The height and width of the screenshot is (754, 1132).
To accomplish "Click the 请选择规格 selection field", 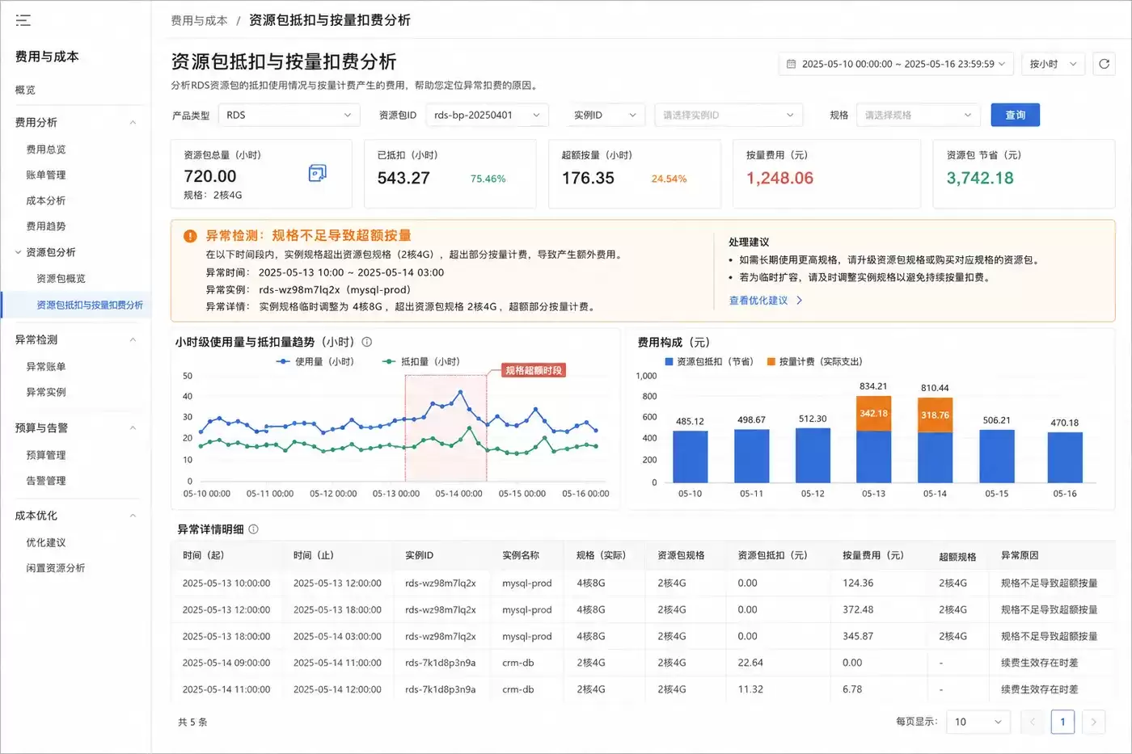I will tap(918, 115).
